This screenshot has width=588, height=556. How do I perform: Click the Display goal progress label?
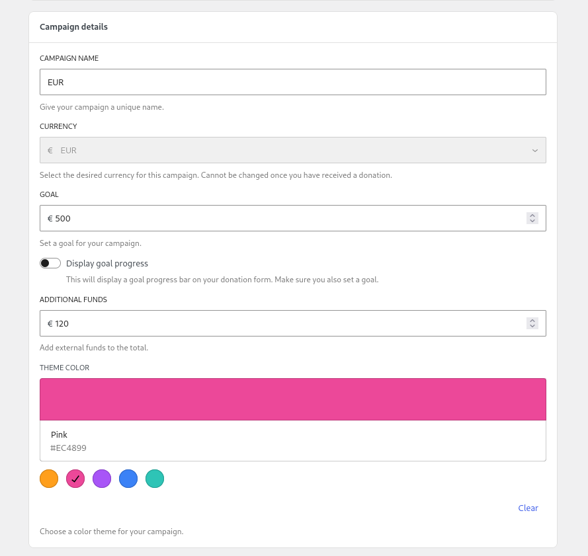pyautogui.click(x=107, y=263)
